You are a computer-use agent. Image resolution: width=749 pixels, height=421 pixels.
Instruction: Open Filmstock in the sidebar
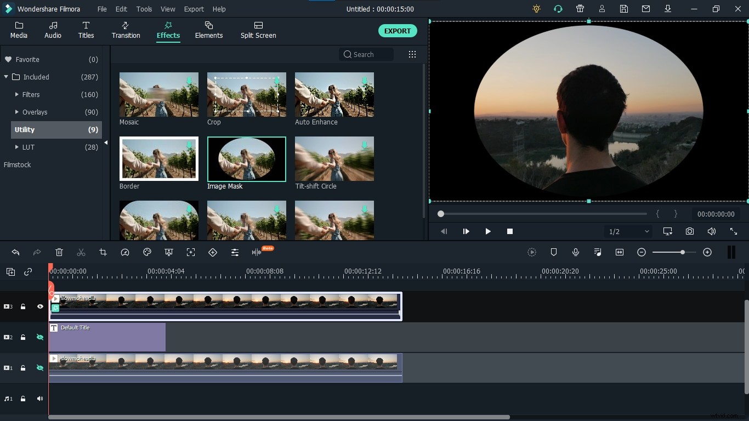18,164
